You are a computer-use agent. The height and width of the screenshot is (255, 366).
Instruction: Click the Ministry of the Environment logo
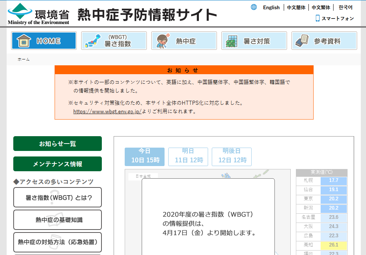pos(38,14)
